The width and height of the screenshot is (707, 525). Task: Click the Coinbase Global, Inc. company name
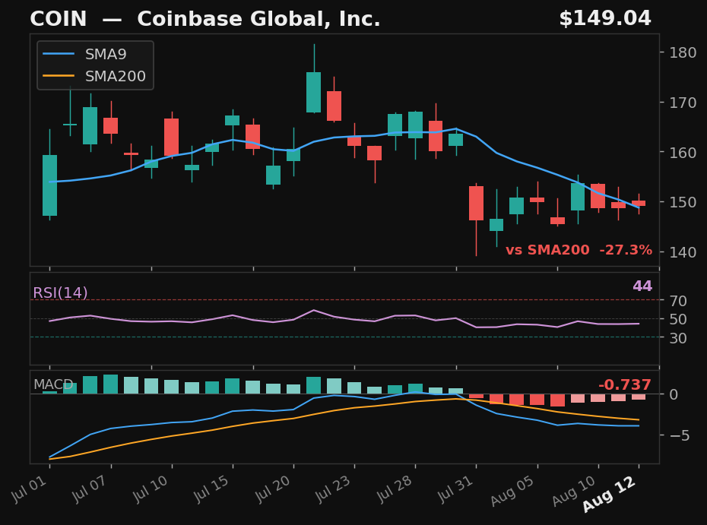click(258, 20)
